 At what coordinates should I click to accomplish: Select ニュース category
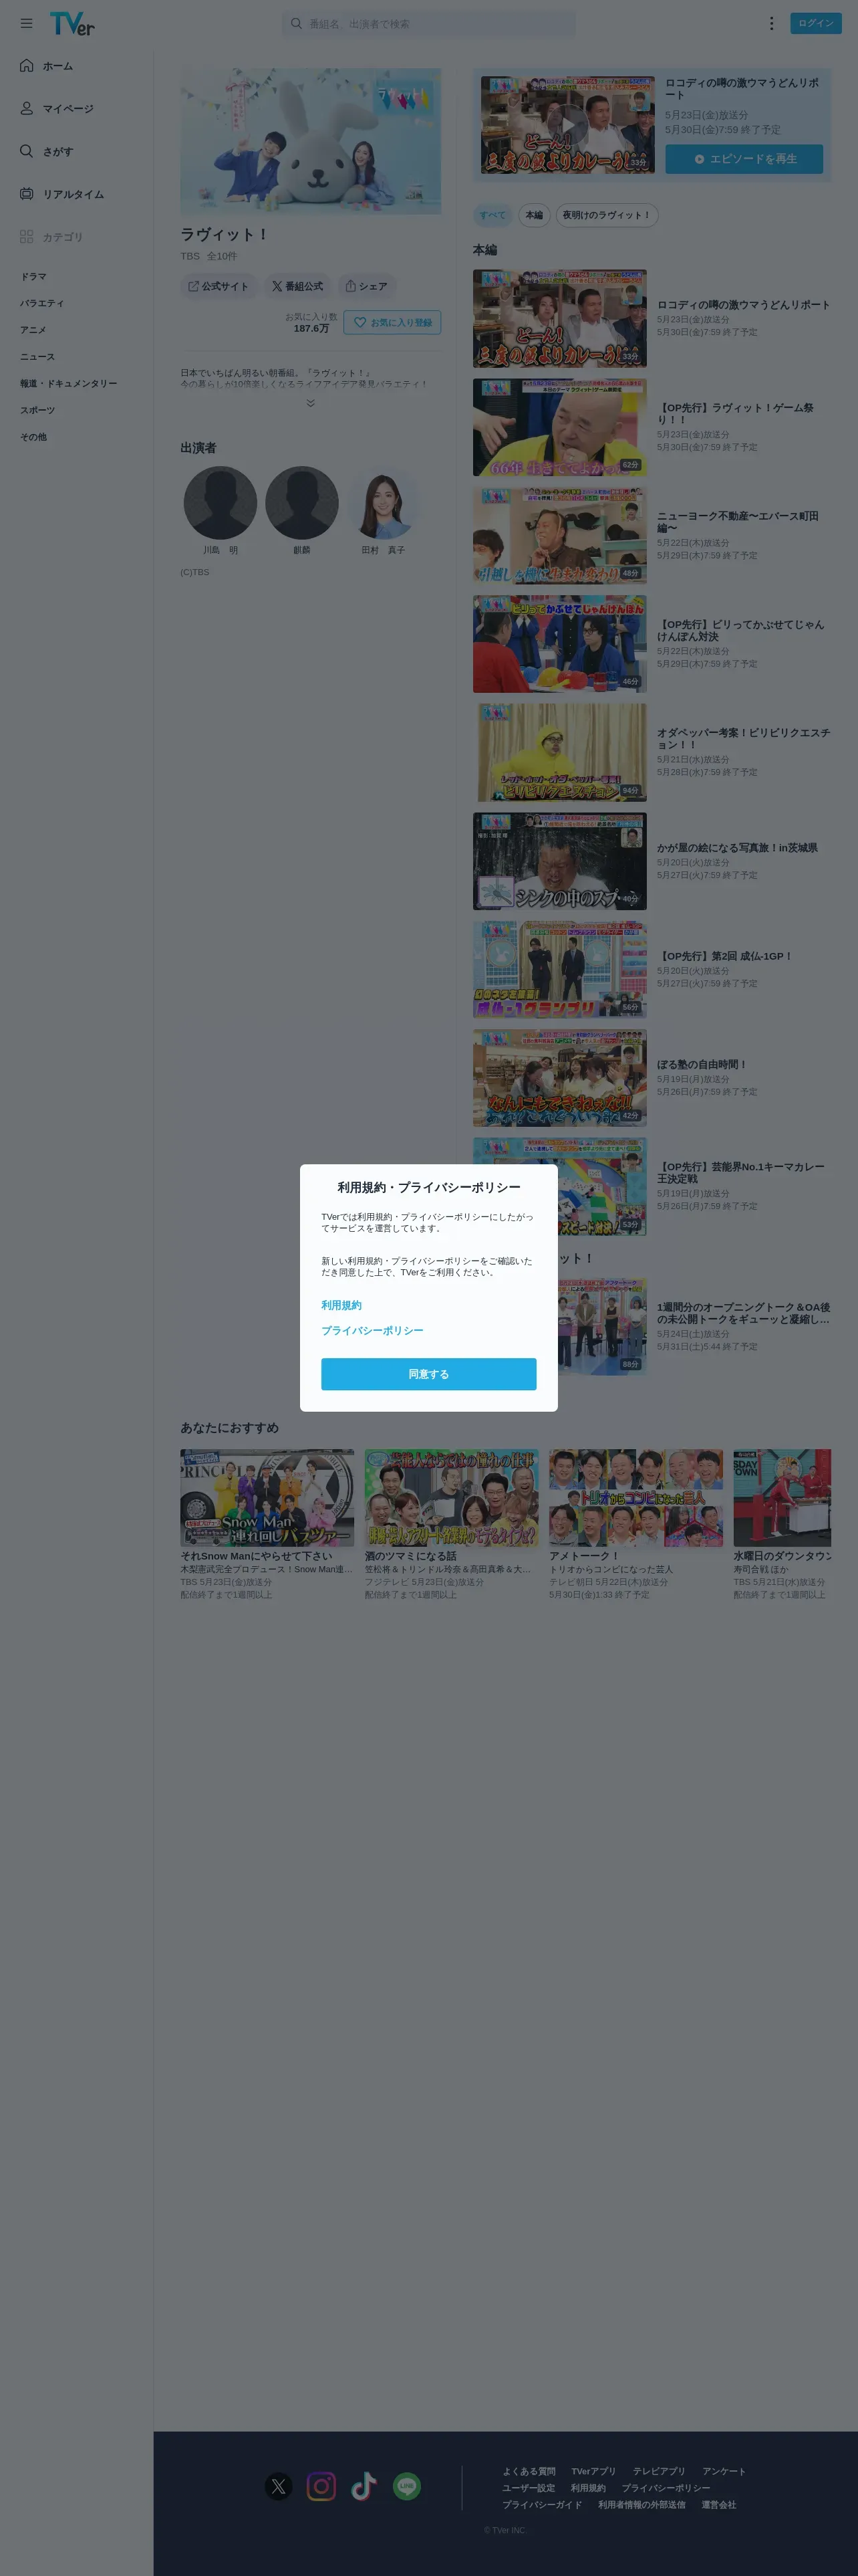(38, 357)
